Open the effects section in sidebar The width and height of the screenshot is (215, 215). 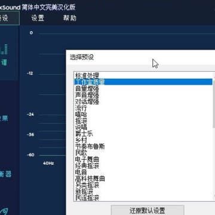click(x=4, y=118)
